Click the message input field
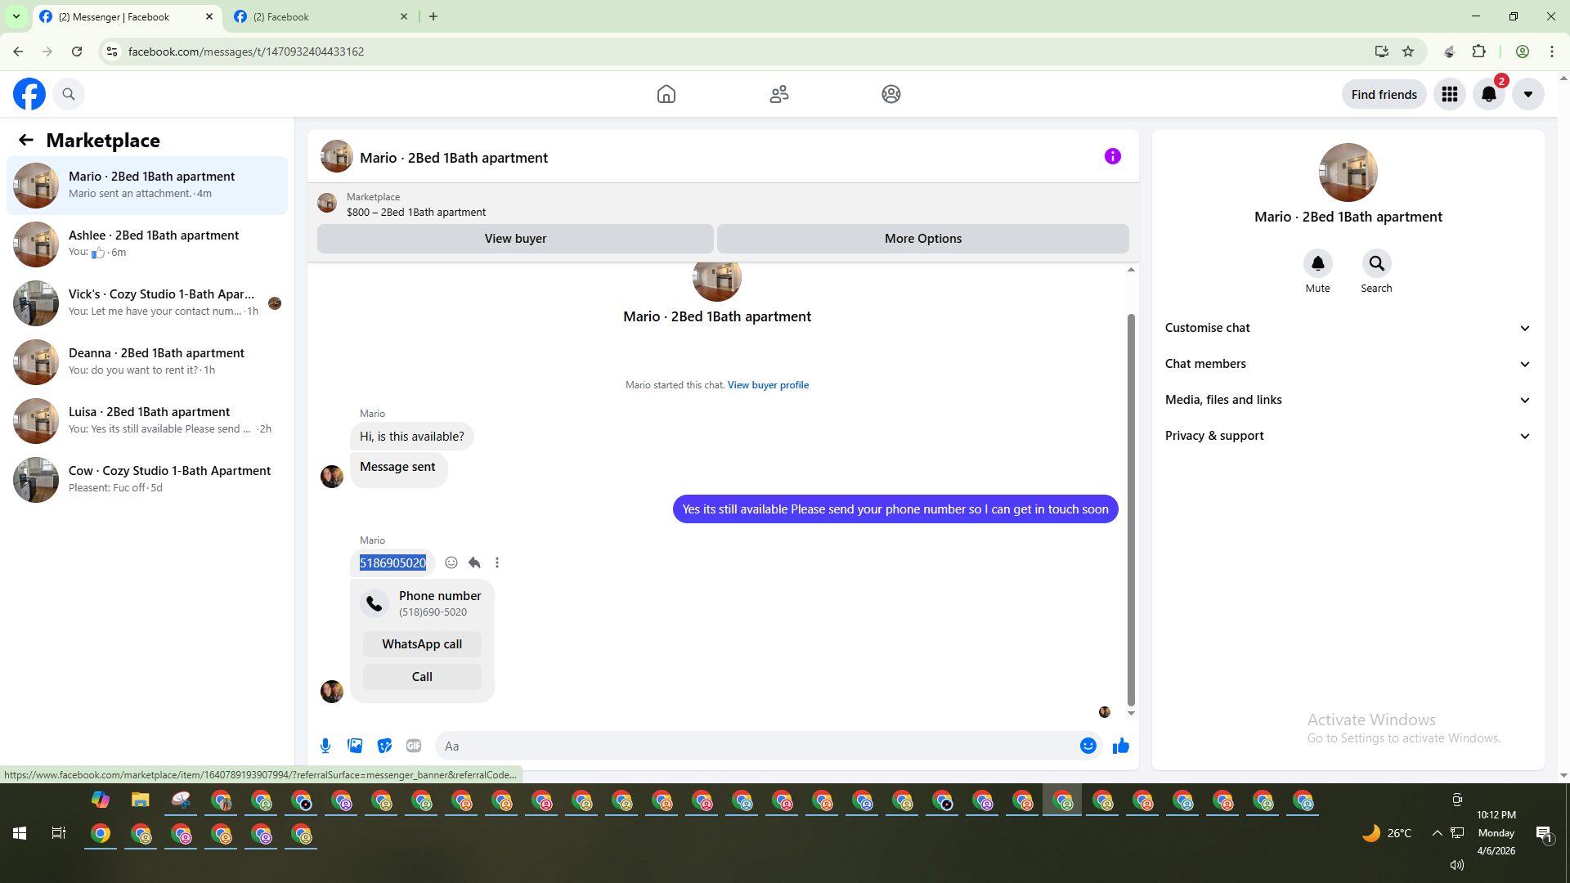Screen dimensions: 1570x883 [x=757, y=746]
